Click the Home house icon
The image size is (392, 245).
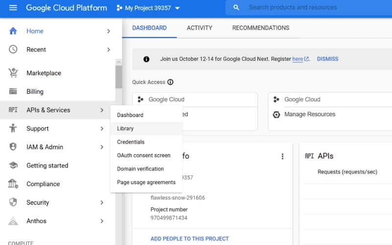pyautogui.click(x=13, y=31)
